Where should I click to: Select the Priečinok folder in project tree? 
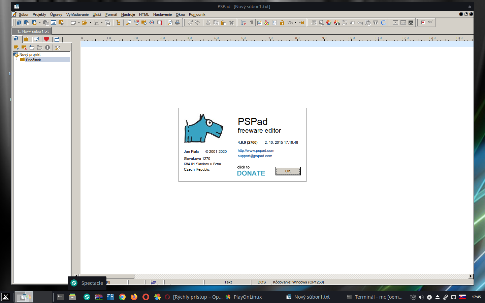33,60
